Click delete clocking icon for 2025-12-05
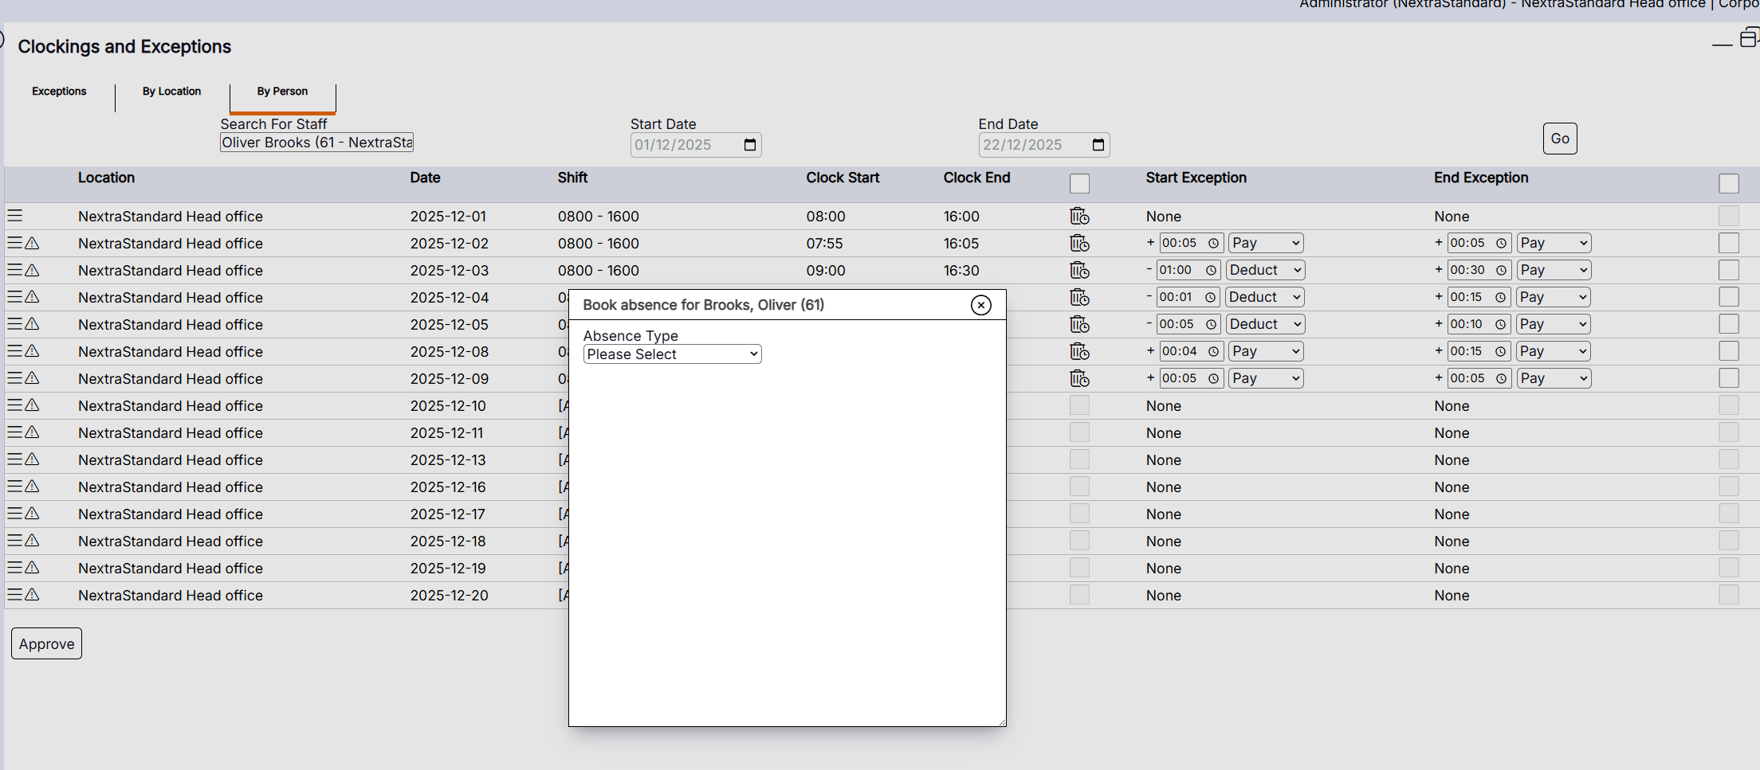The width and height of the screenshot is (1760, 770). coord(1079,324)
